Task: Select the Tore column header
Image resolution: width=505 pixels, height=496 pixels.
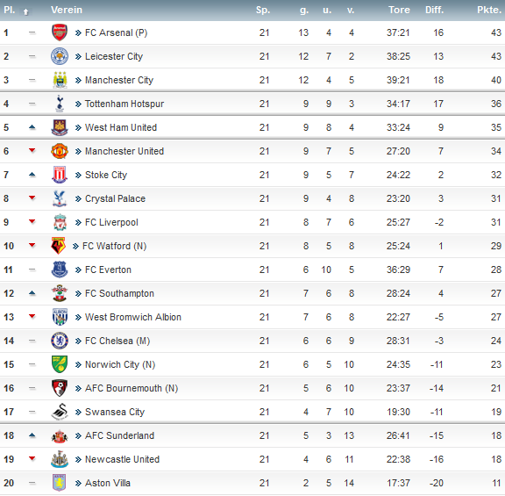Action: tap(399, 10)
